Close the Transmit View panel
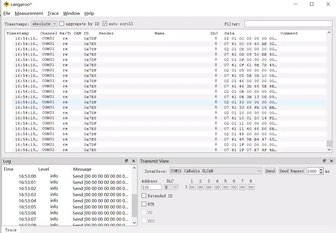Viewport: 336px width, 233px height. [332, 161]
